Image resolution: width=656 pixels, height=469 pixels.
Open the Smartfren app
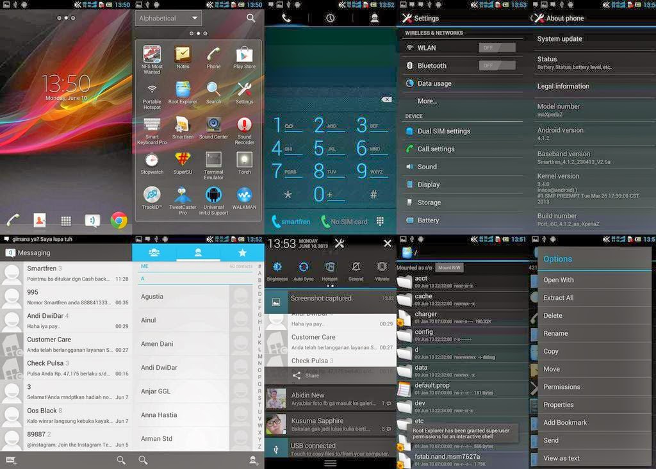click(183, 128)
